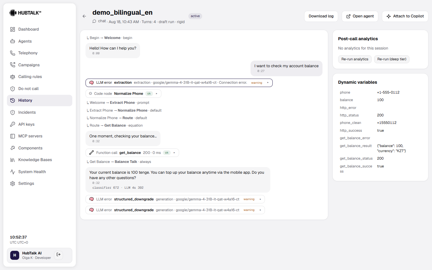
Task: Click the demo_bilingual_en title
Action: click(122, 12)
